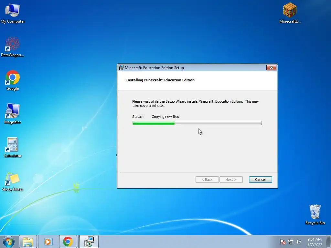Click the setup dialog title bar icon

click(x=121, y=68)
